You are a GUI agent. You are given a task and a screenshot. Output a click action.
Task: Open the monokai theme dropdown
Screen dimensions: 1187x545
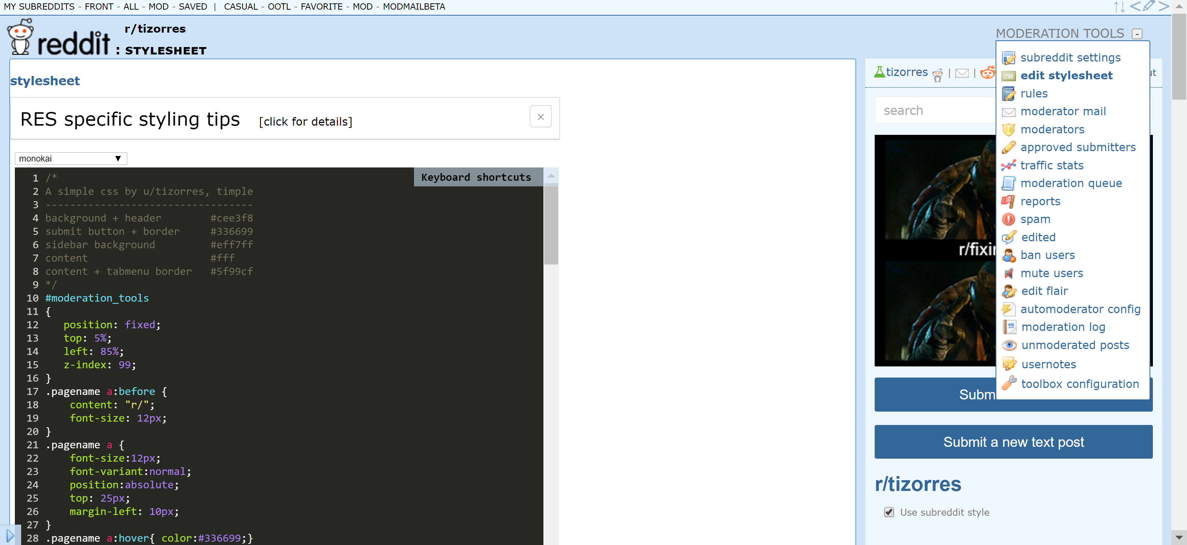70,158
